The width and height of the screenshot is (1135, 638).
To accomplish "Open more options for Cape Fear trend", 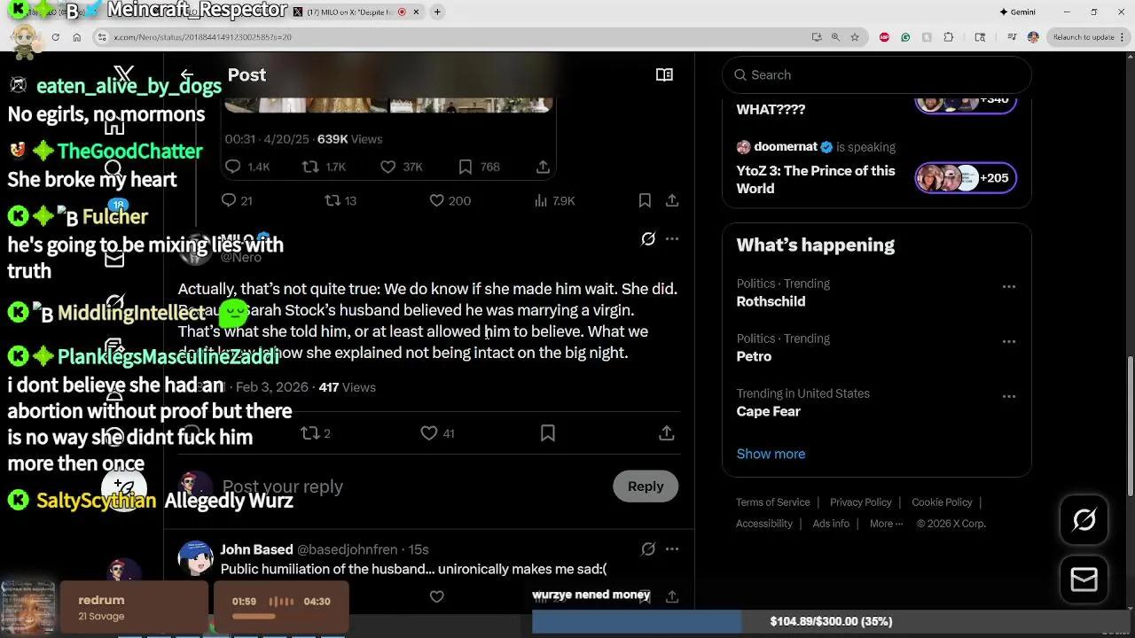I will (x=1009, y=397).
